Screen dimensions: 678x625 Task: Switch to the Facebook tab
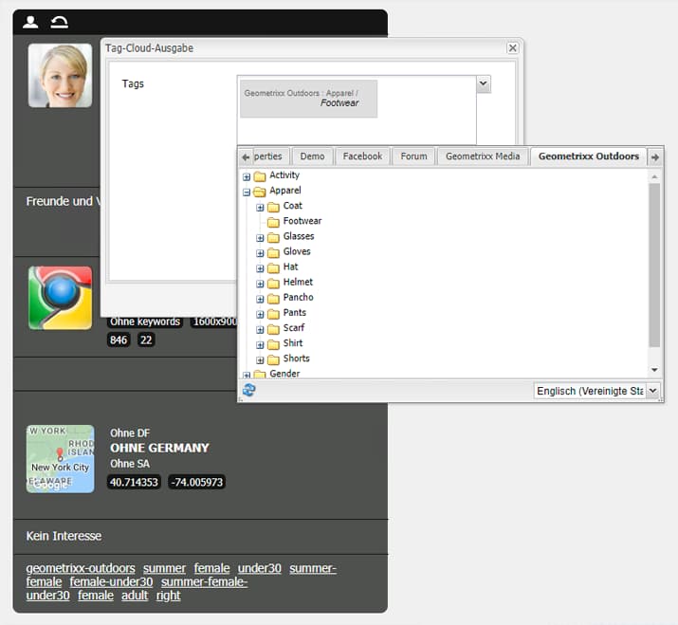(x=362, y=156)
